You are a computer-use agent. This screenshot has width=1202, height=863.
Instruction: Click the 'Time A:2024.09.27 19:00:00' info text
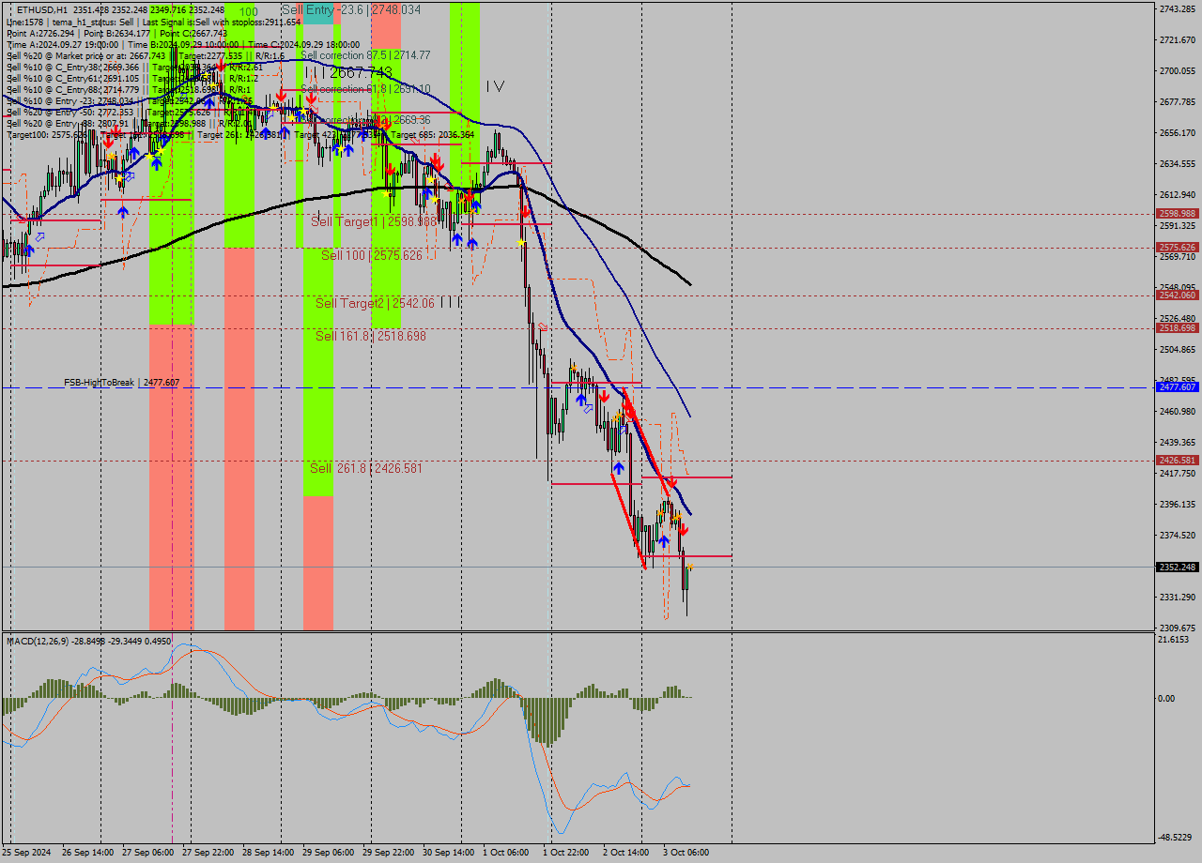[x=62, y=44]
